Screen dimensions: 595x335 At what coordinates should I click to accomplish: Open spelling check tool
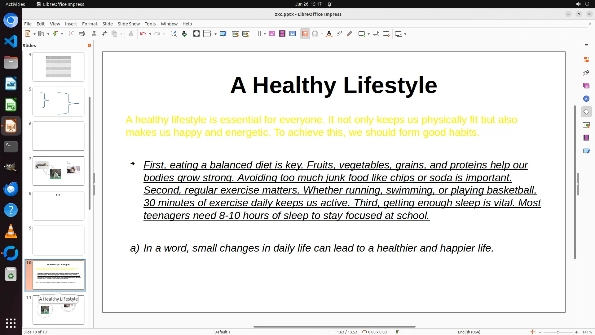184,34
